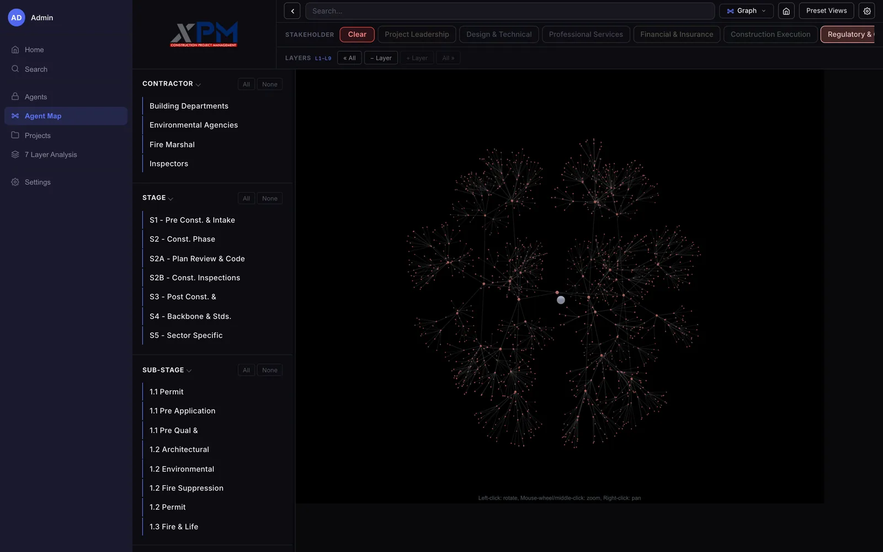Click the home view reset icon
883x552 pixels.
(x=786, y=11)
